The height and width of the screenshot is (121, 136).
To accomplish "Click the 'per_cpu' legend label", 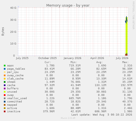I will click(x=13, y=72).
